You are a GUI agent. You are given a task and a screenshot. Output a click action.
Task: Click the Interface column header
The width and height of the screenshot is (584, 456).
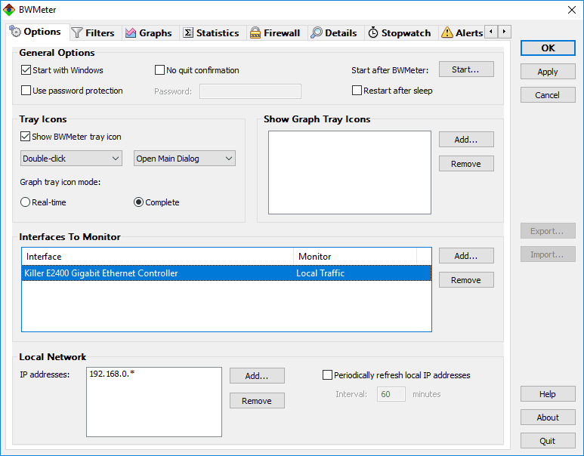pos(158,257)
